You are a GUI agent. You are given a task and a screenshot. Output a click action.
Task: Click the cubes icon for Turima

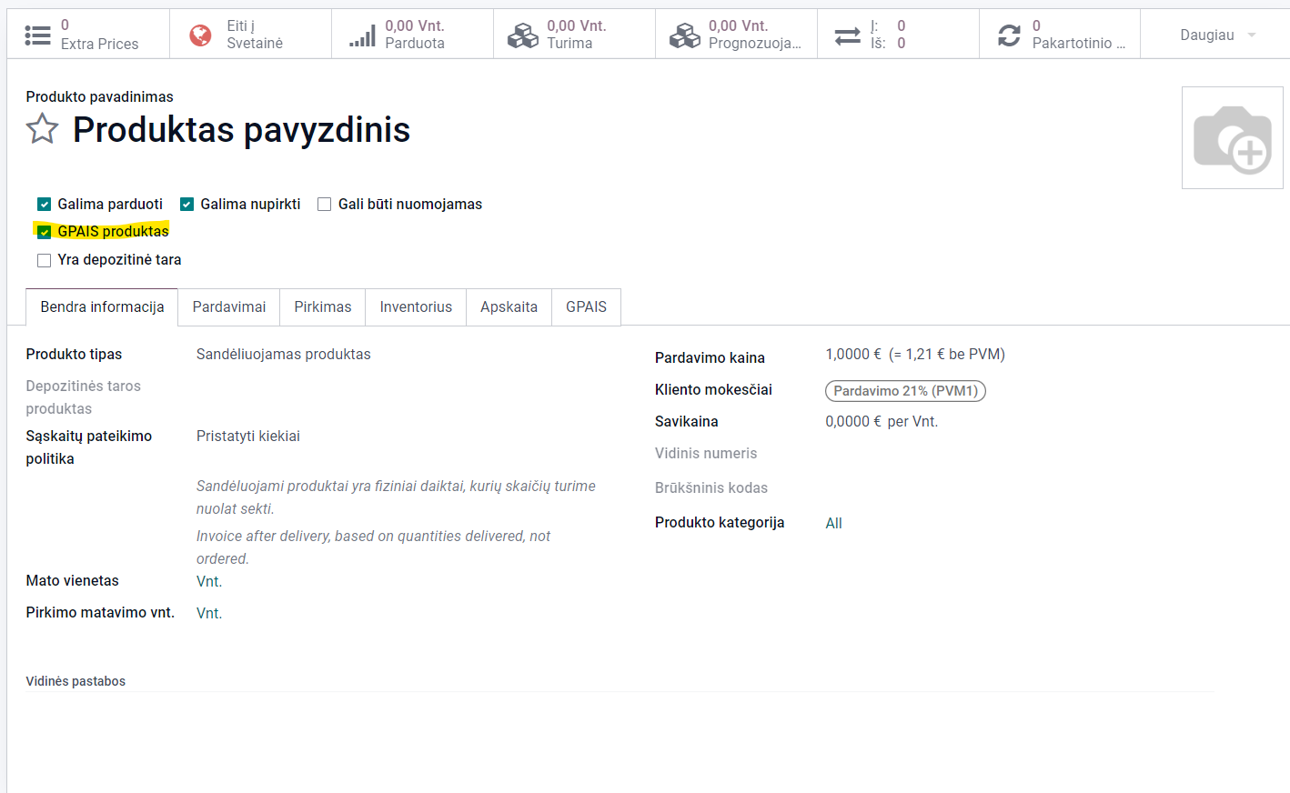coord(523,35)
